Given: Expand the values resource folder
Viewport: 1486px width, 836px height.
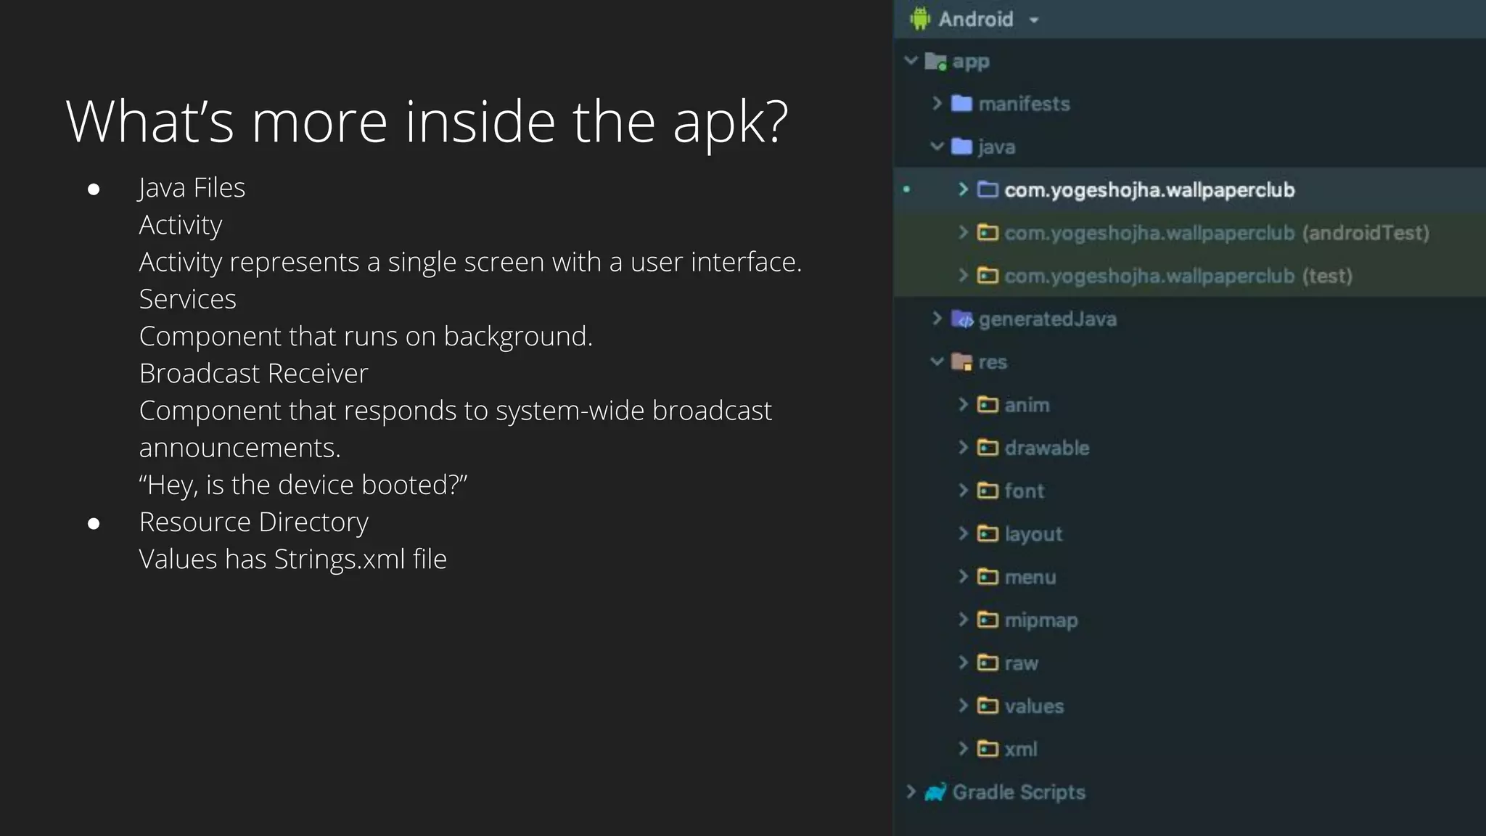Looking at the screenshot, I should 964,705.
